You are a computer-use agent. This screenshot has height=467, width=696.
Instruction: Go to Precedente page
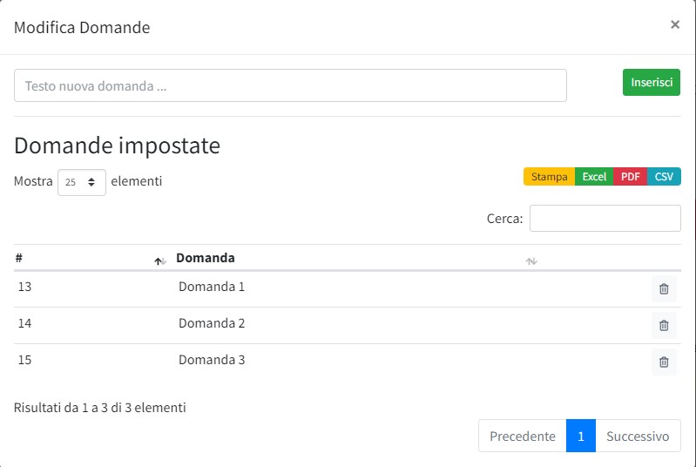pos(522,437)
